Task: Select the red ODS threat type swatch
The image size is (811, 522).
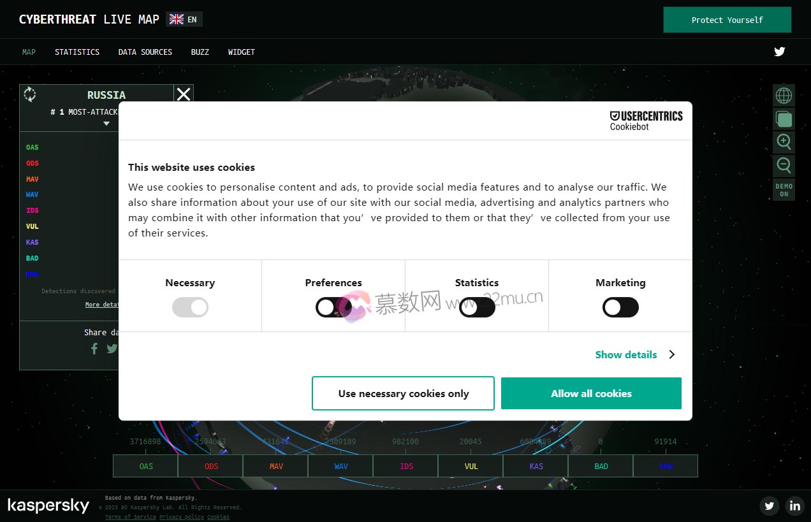Action: [32, 163]
